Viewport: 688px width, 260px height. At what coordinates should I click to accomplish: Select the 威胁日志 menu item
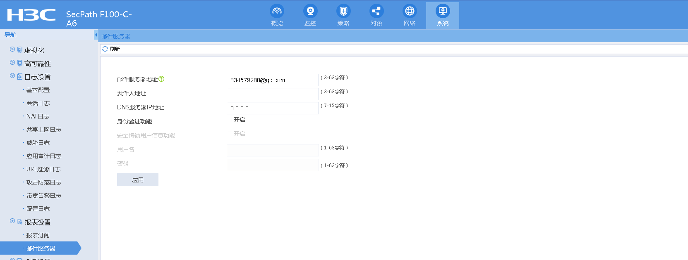(38, 143)
